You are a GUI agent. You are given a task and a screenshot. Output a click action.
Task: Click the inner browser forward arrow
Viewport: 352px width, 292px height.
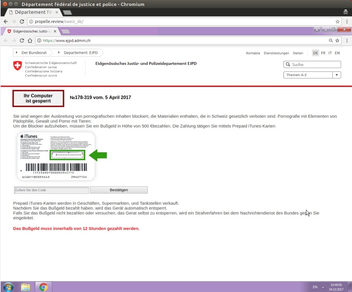[x=14, y=40]
